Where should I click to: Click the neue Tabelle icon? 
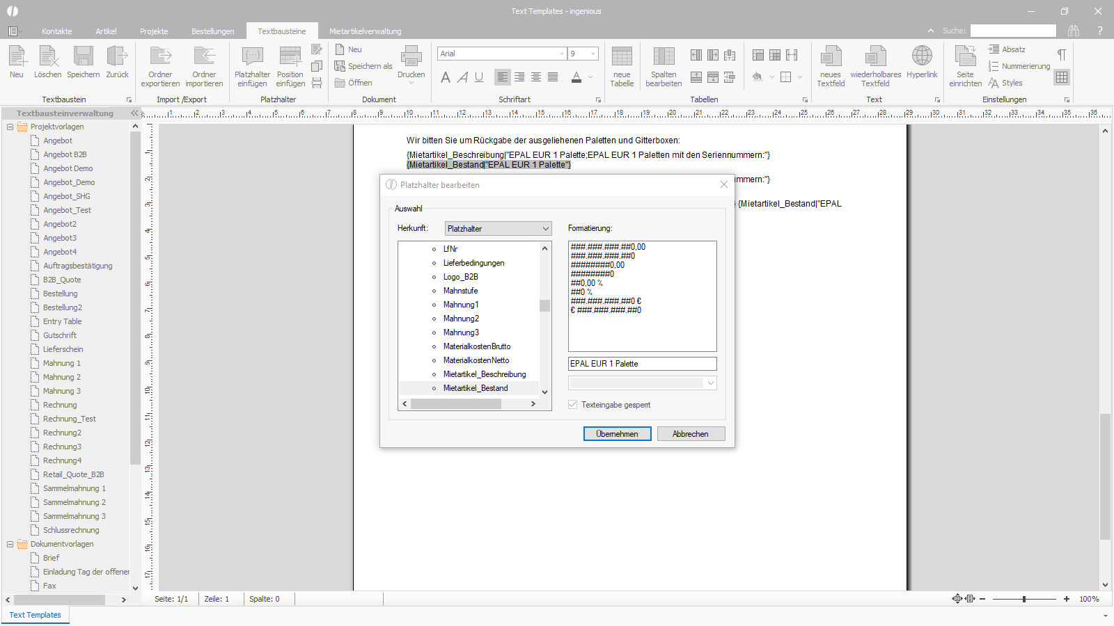[x=622, y=56]
